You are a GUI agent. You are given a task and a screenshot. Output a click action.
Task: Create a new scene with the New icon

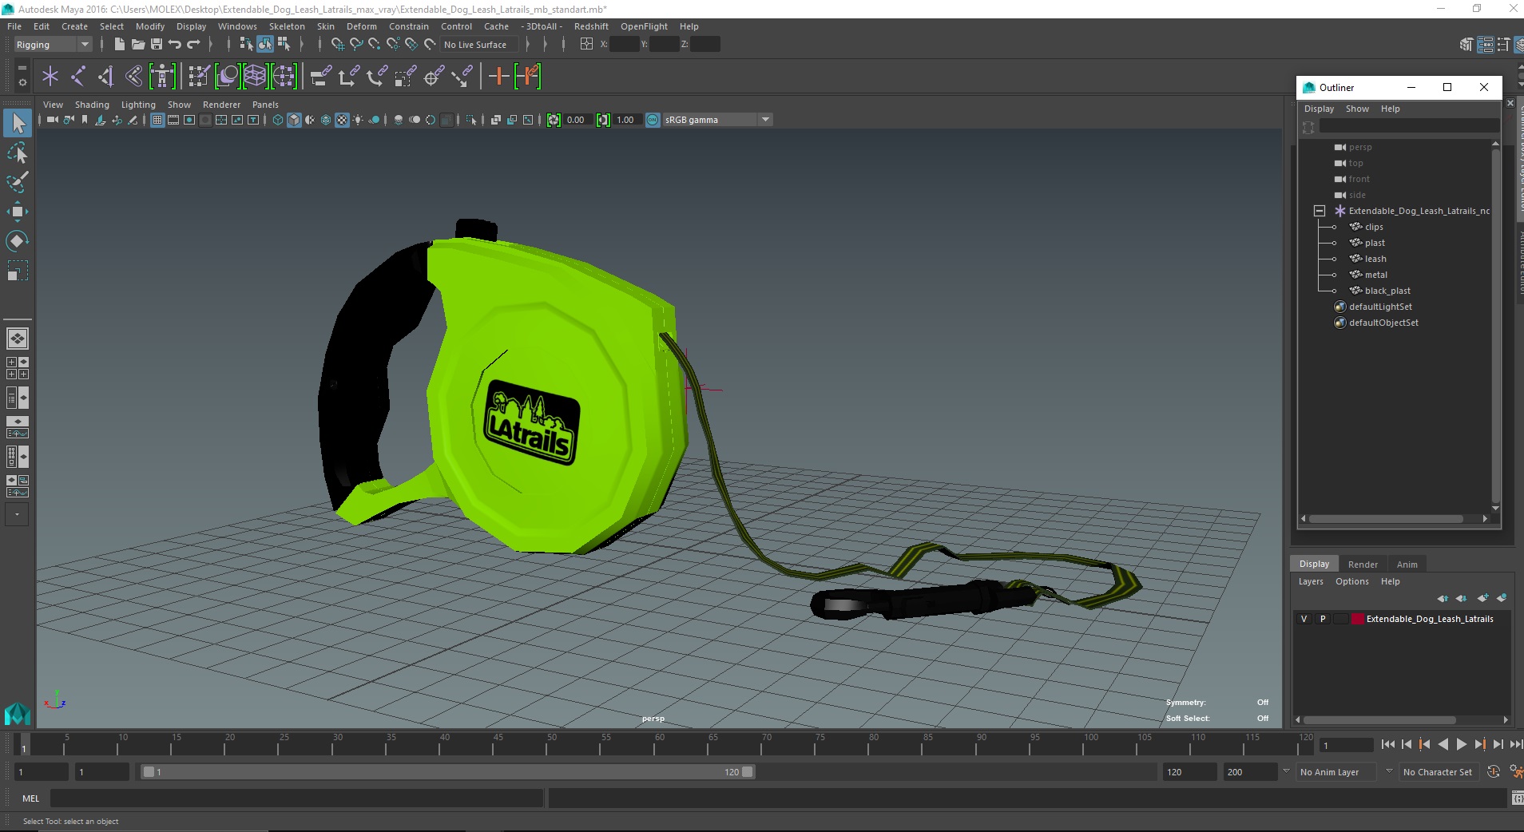coord(119,45)
